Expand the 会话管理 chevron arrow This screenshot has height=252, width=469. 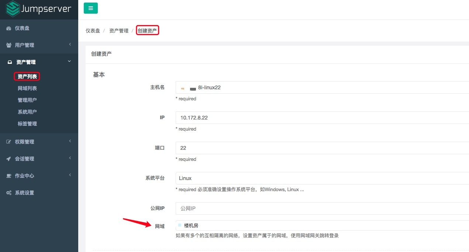point(70,159)
